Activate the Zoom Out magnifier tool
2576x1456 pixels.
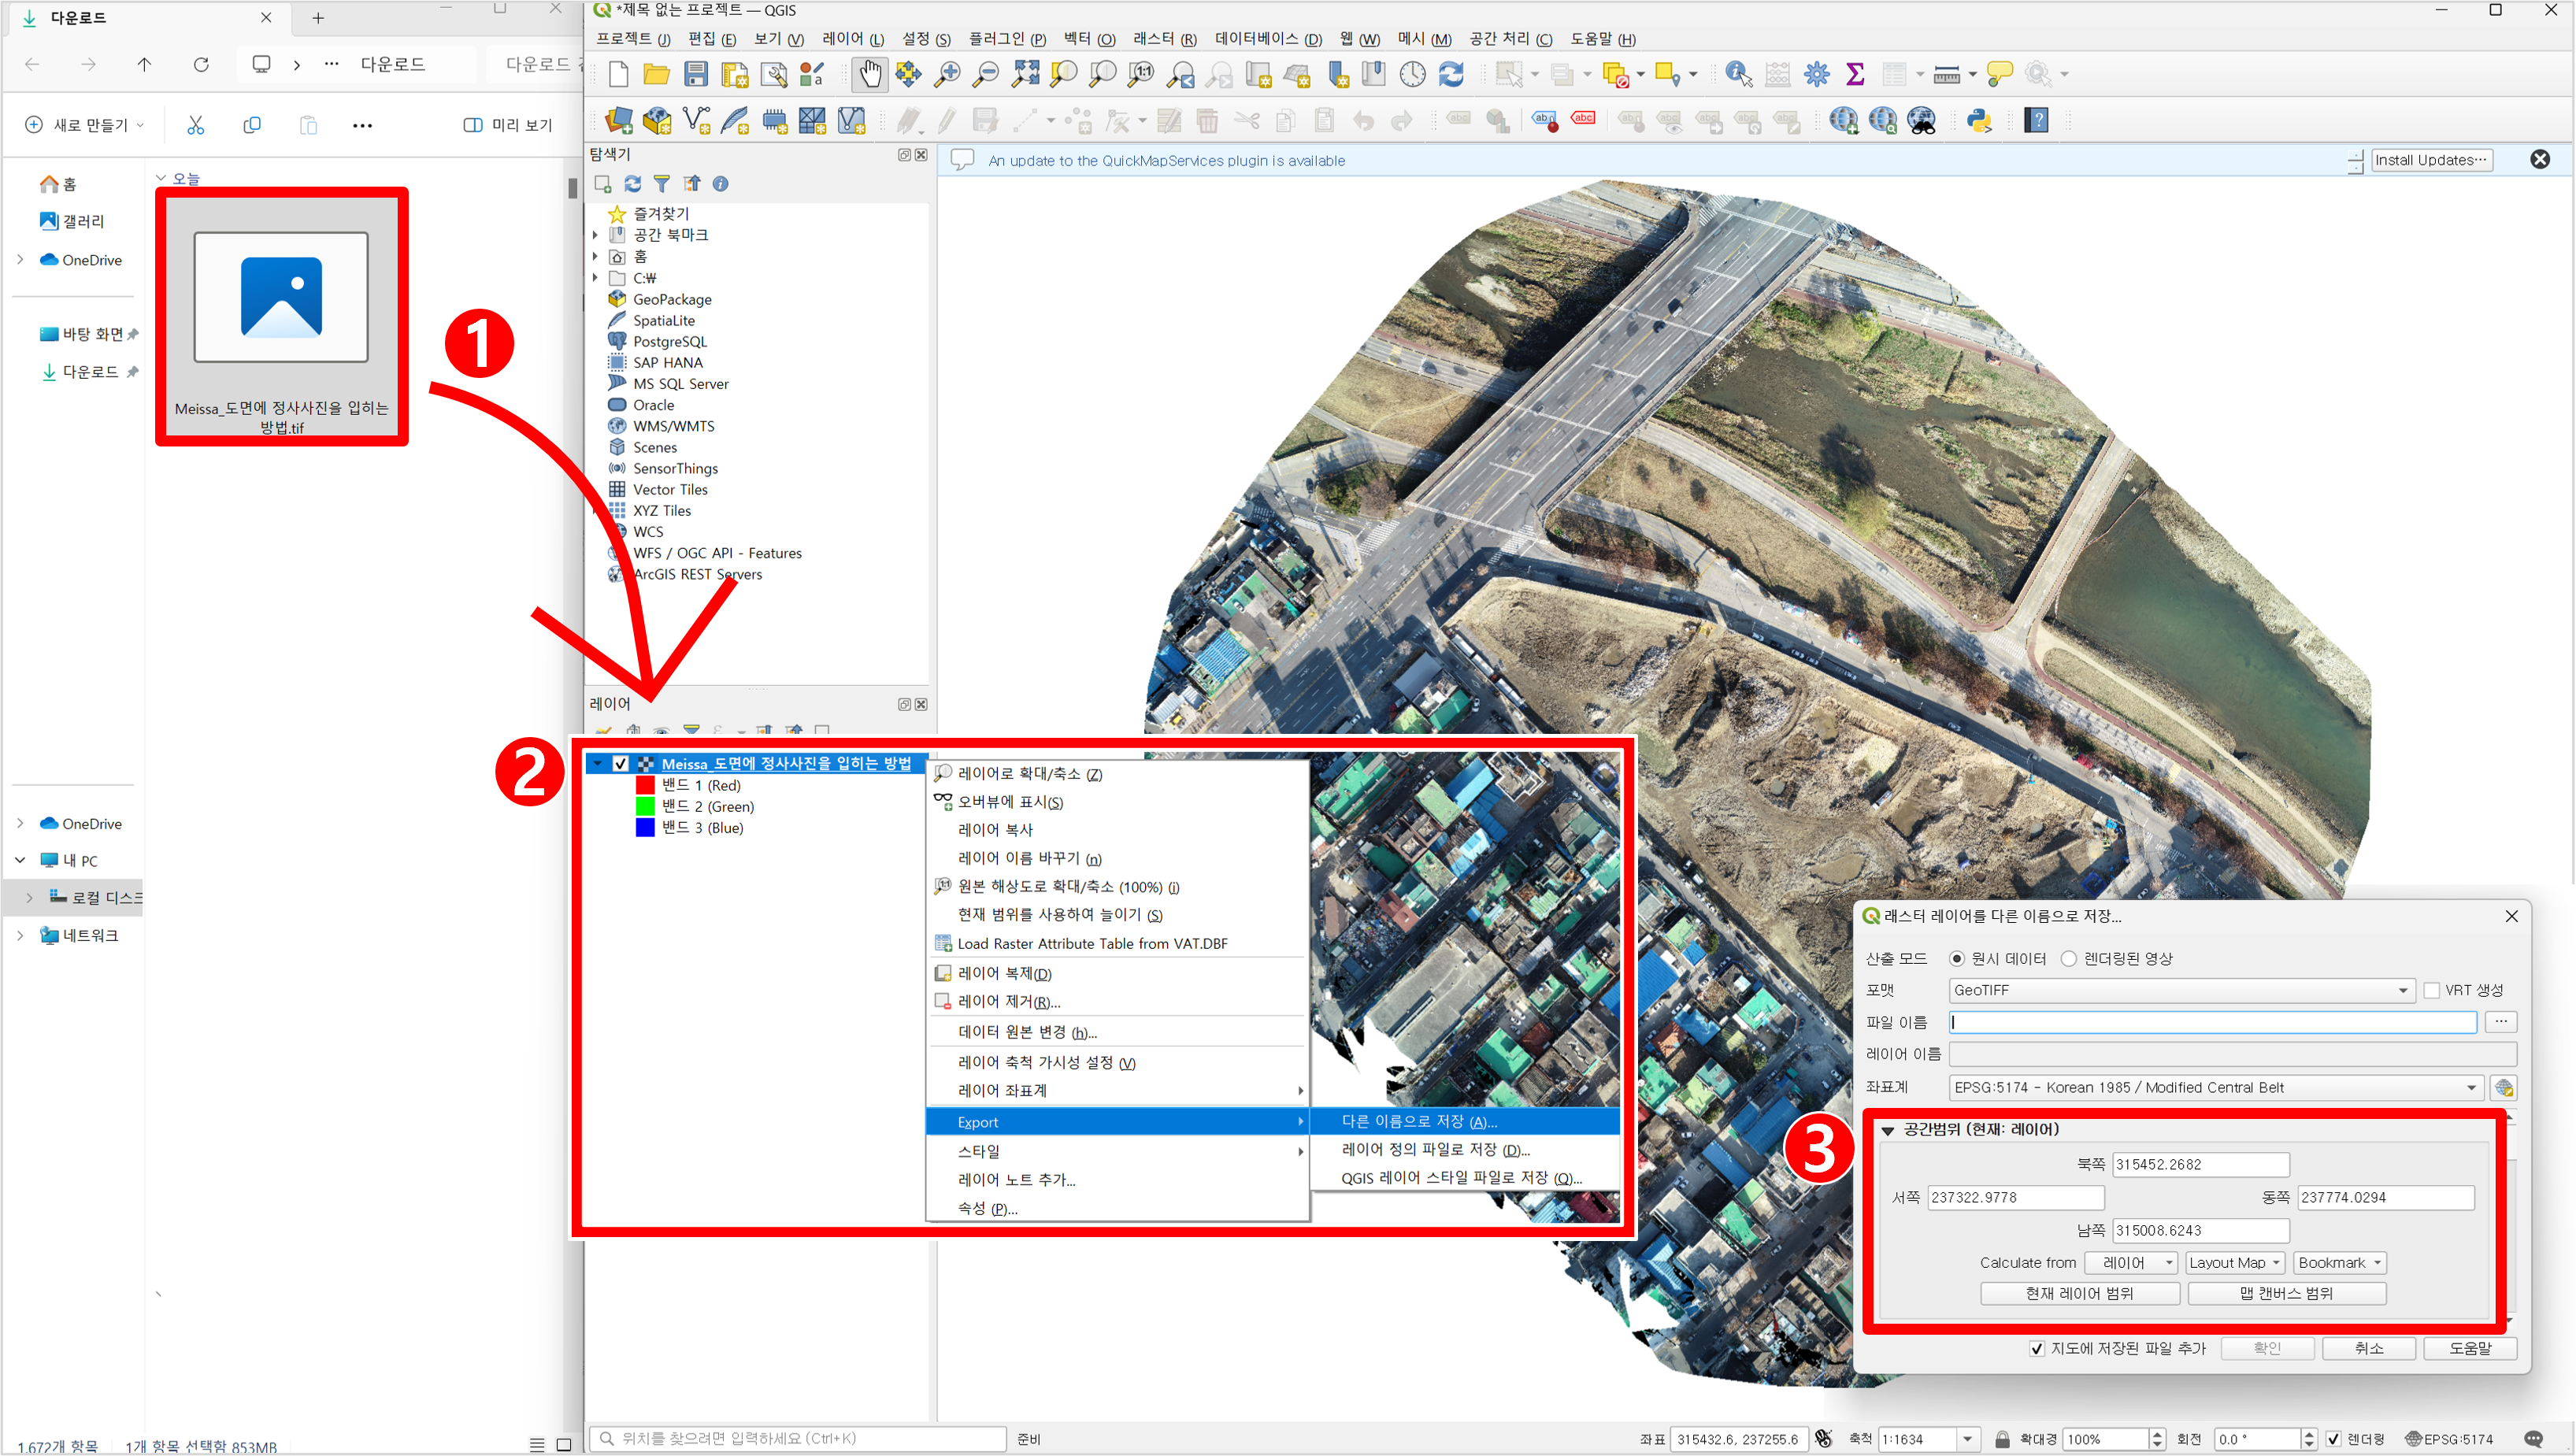pos(986,75)
